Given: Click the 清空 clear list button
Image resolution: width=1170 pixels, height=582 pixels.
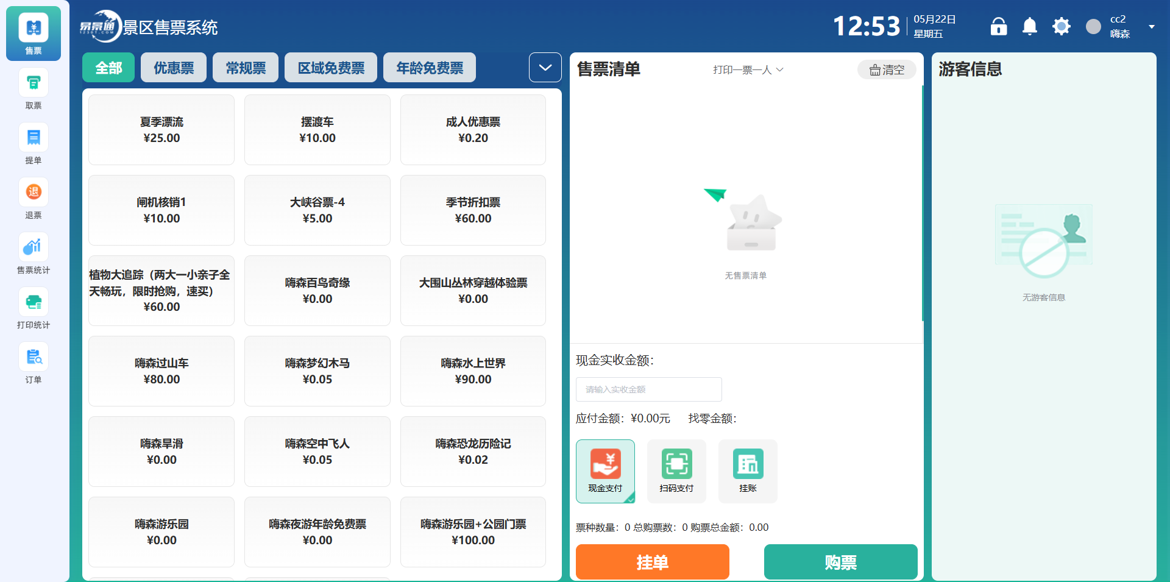Looking at the screenshot, I should click(887, 70).
